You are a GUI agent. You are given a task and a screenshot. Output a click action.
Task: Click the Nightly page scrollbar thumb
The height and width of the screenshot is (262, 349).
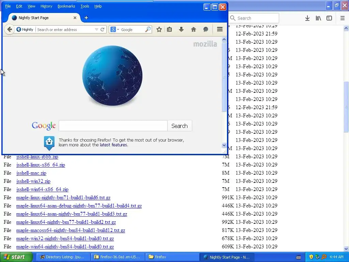224,77
